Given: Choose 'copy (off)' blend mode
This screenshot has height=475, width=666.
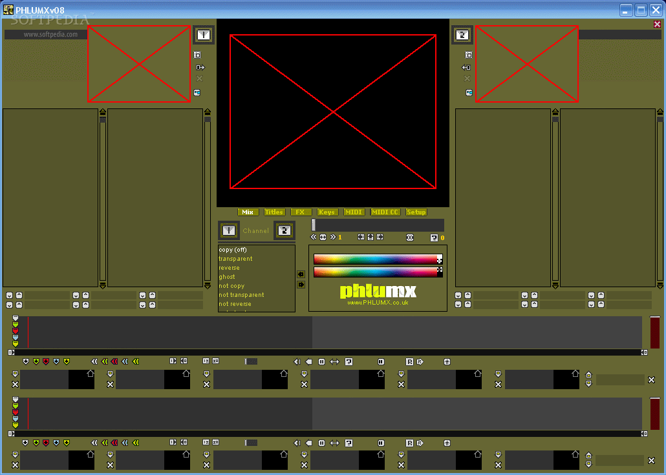Looking at the screenshot, I should 233,250.
